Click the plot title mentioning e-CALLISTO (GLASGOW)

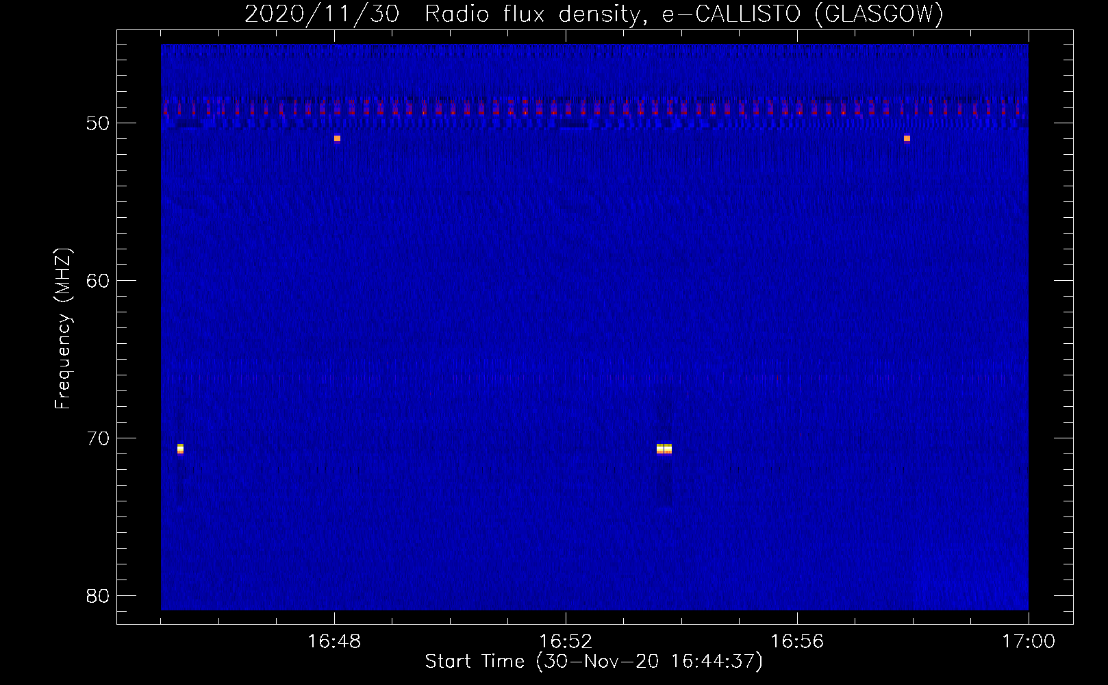point(594,14)
